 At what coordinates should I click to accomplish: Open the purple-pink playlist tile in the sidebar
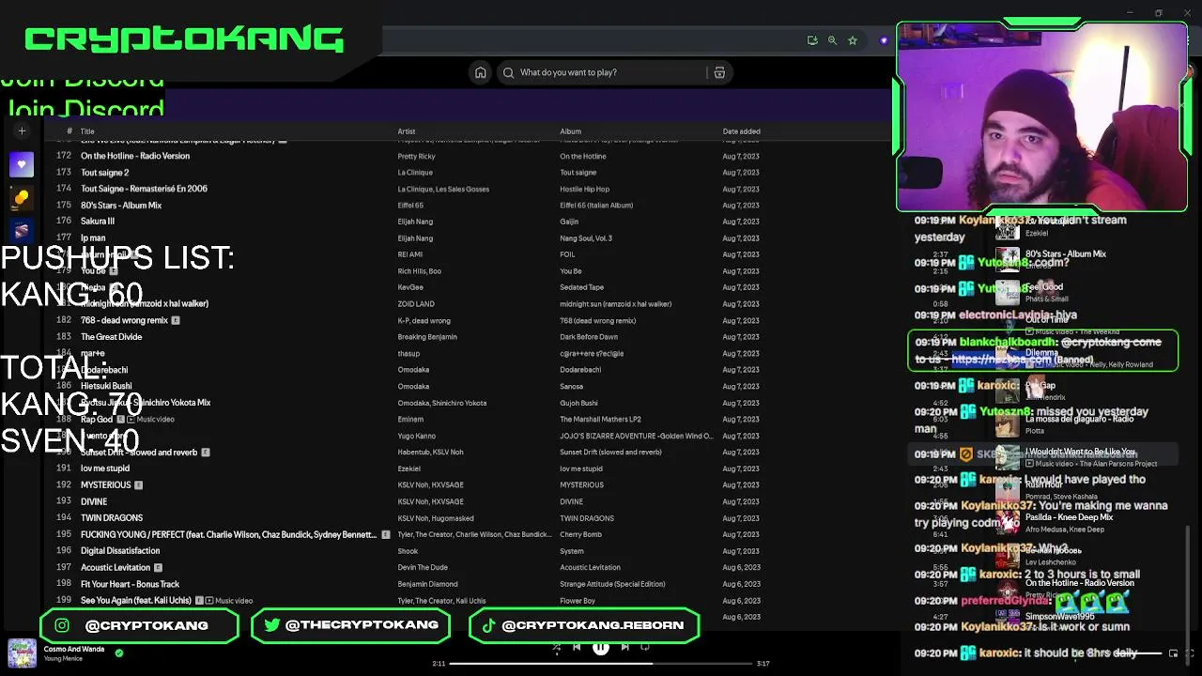tap(22, 230)
